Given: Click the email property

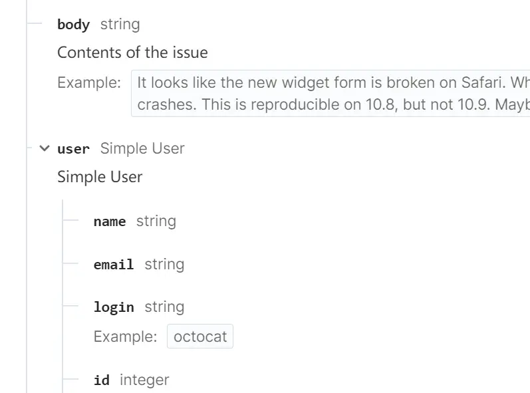Looking at the screenshot, I should (x=114, y=264).
